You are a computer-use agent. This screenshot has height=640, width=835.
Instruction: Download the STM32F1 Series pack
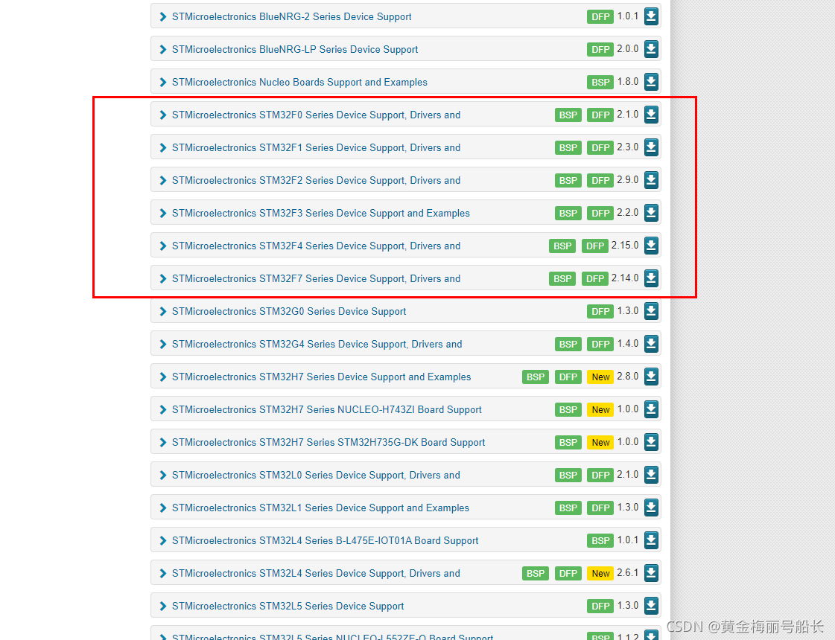651,147
